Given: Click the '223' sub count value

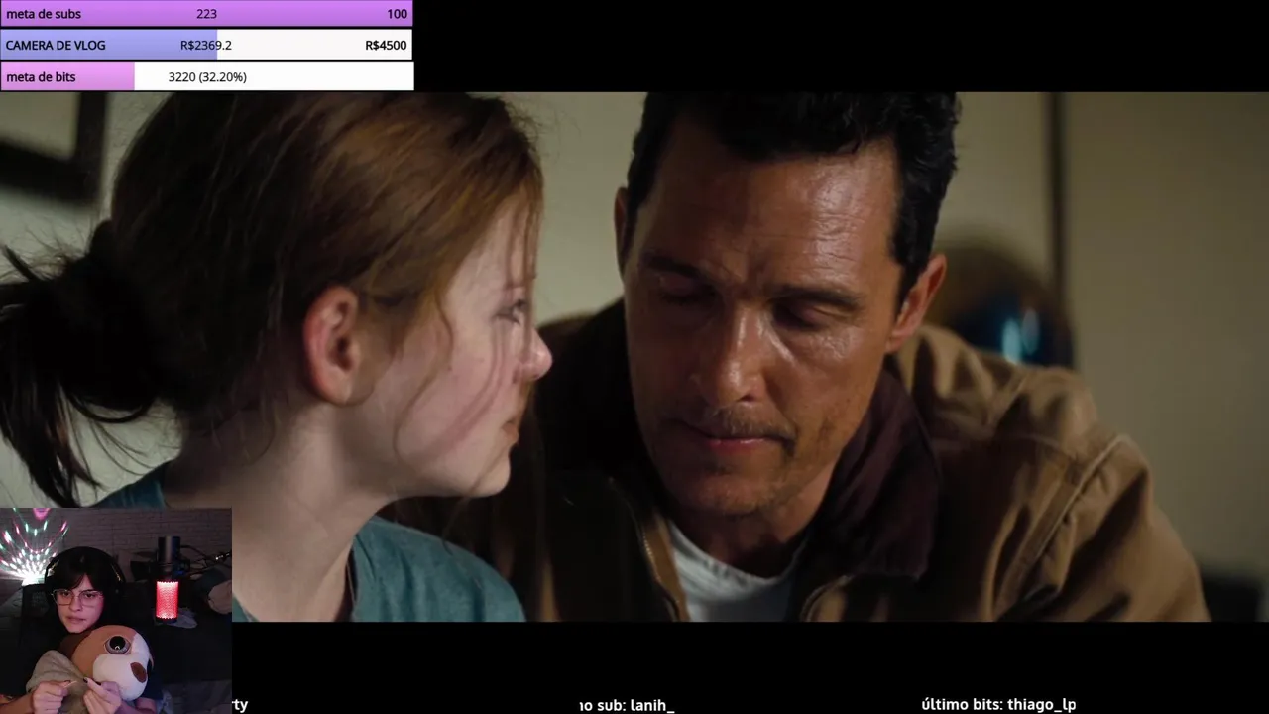Looking at the screenshot, I should 206,14.
